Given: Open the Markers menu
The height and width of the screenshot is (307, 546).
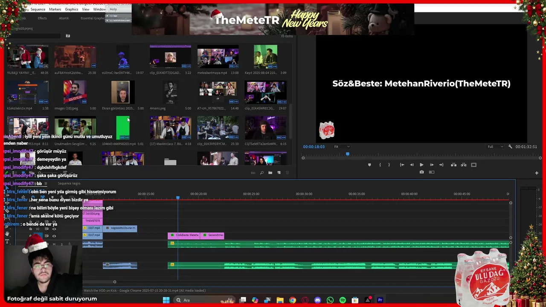Looking at the screenshot, I should [x=55, y=9].
